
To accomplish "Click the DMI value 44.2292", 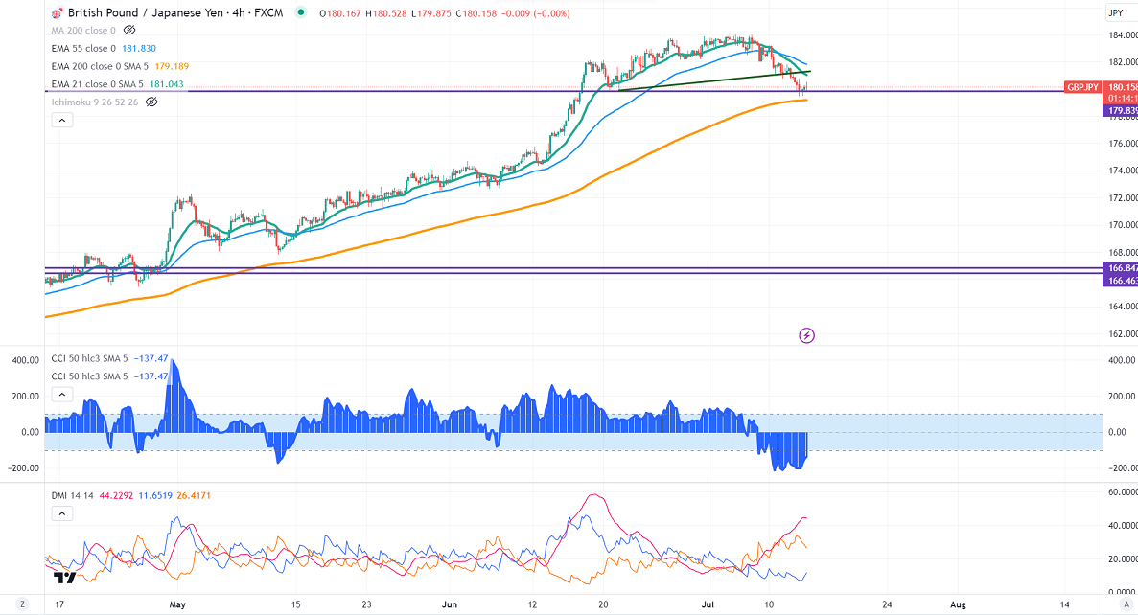I will tap(117, 495).
